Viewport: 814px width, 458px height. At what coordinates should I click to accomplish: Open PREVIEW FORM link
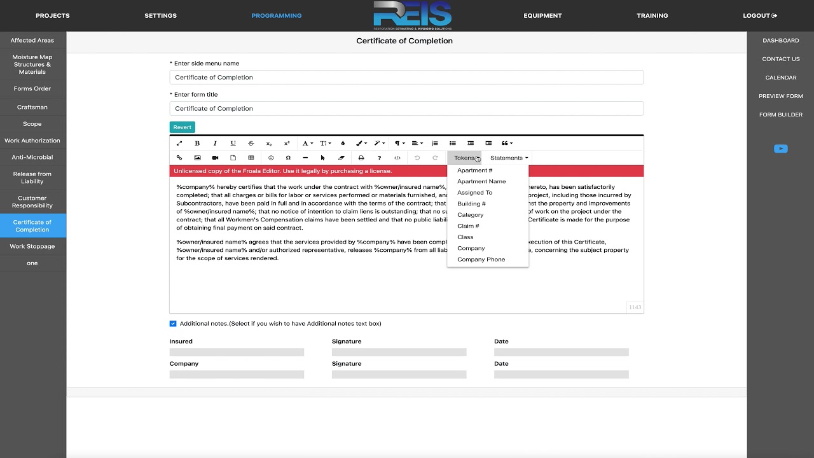click(781, 96)
